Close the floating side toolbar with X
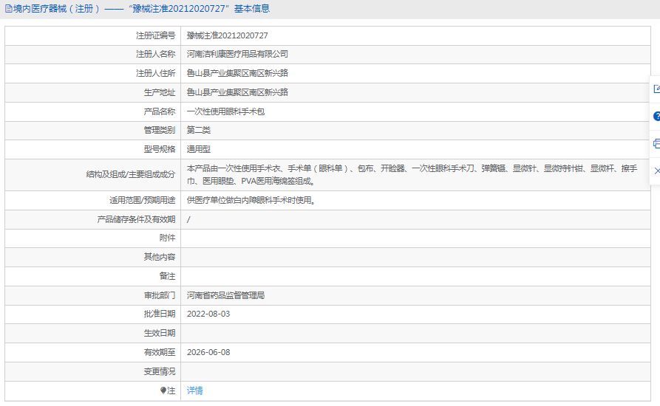660x406 pixels. click(x=656, y=171)
